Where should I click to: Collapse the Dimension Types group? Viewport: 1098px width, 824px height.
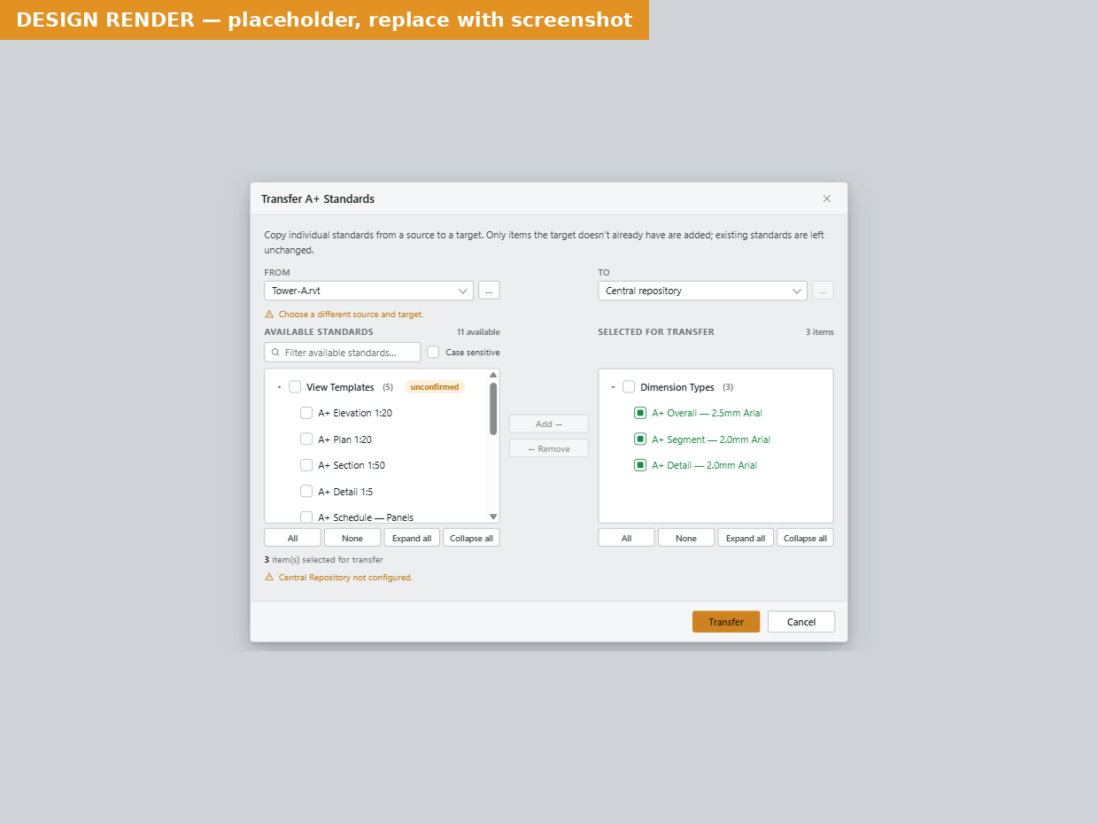click(613, 387)
